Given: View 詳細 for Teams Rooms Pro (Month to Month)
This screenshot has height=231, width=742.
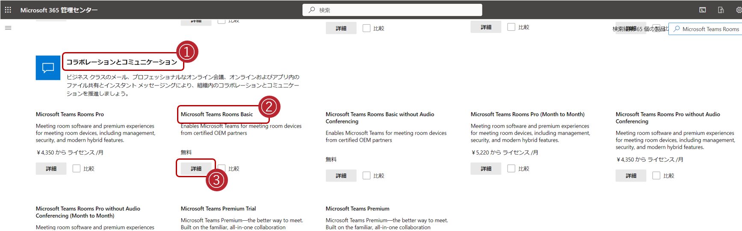Looking at the screenshot, I should [486, 169].
